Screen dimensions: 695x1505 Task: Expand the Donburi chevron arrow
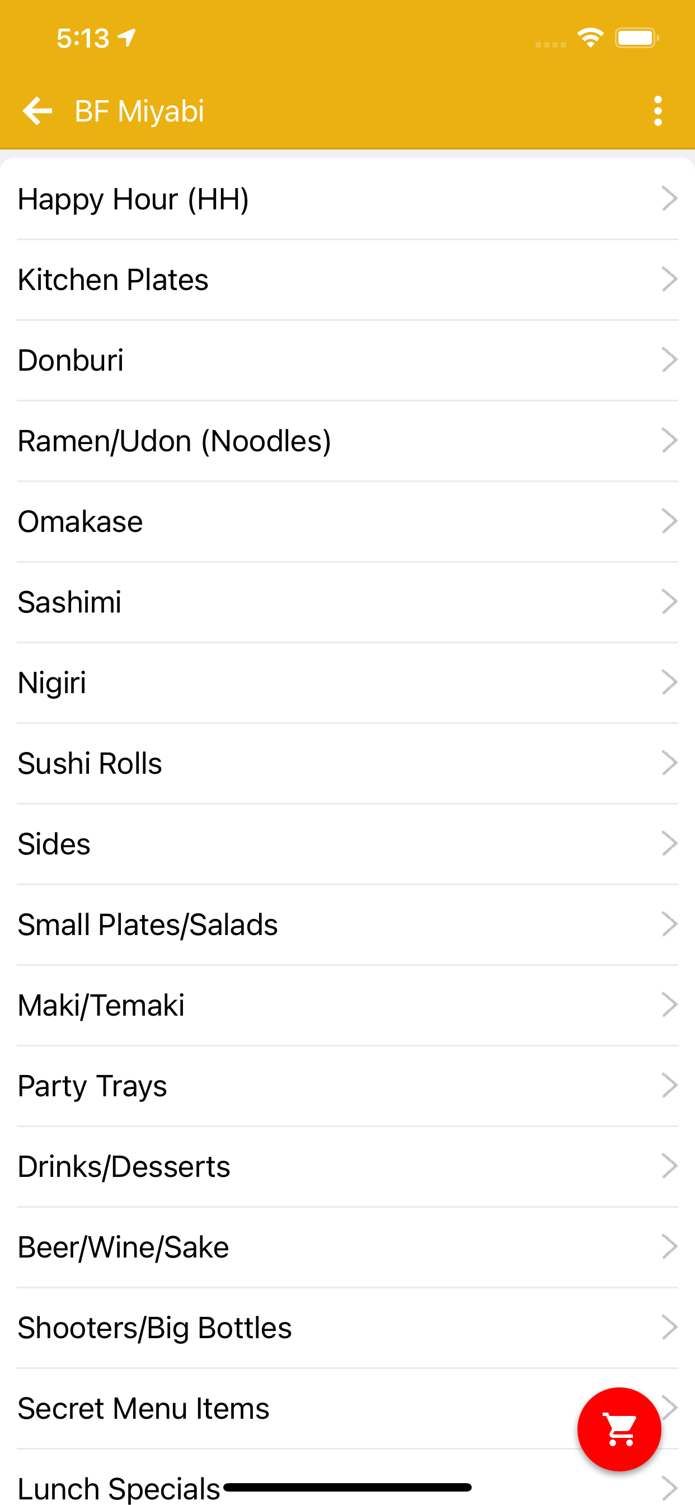coord(669,360)
